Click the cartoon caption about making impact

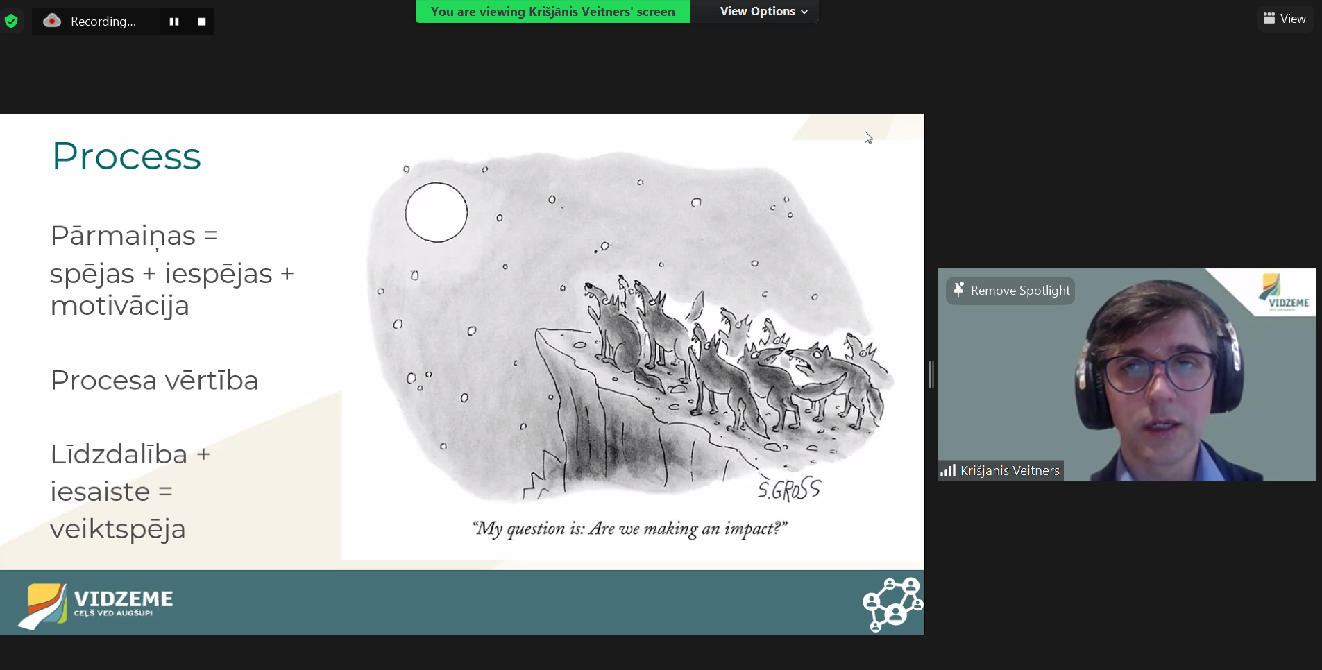629,529
